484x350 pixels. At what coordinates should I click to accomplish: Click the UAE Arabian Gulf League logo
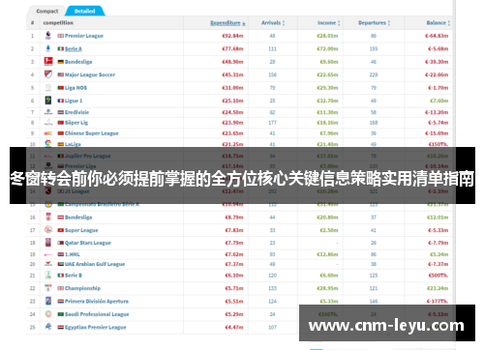click(x=48, y=264)
